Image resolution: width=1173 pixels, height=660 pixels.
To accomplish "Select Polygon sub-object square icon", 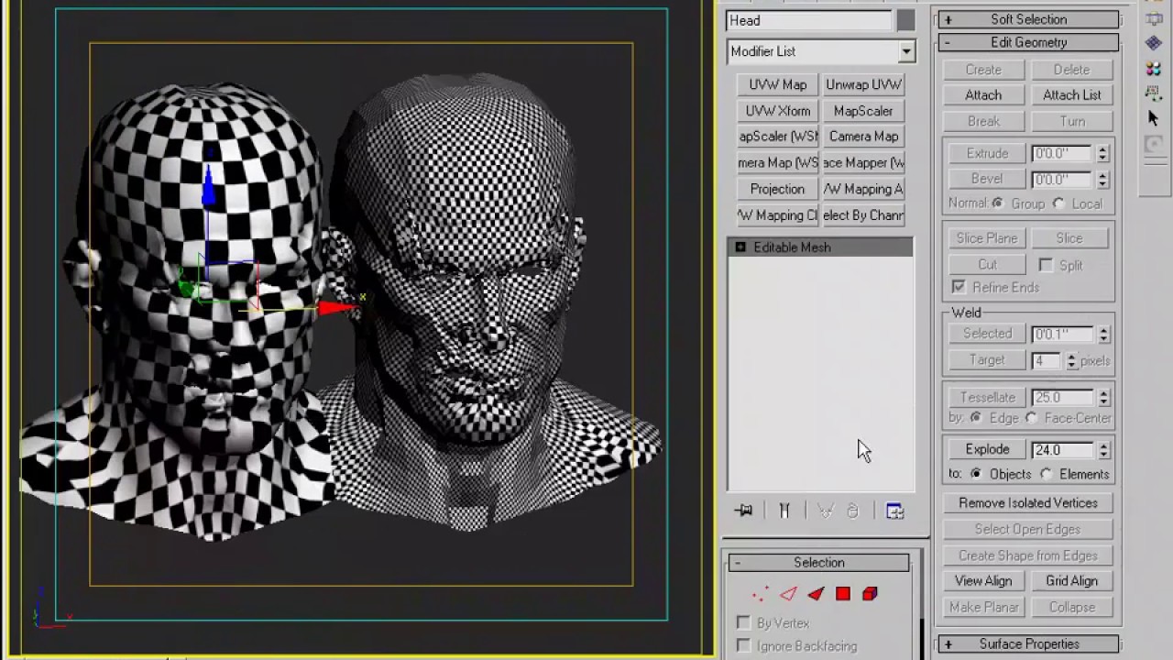I will [843, 594].
